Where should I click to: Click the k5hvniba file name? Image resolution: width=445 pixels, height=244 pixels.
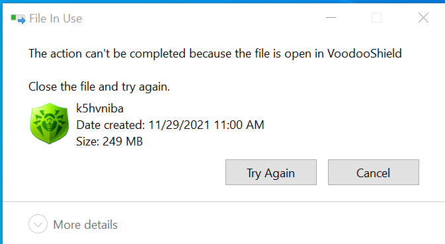tap(100, 108)
